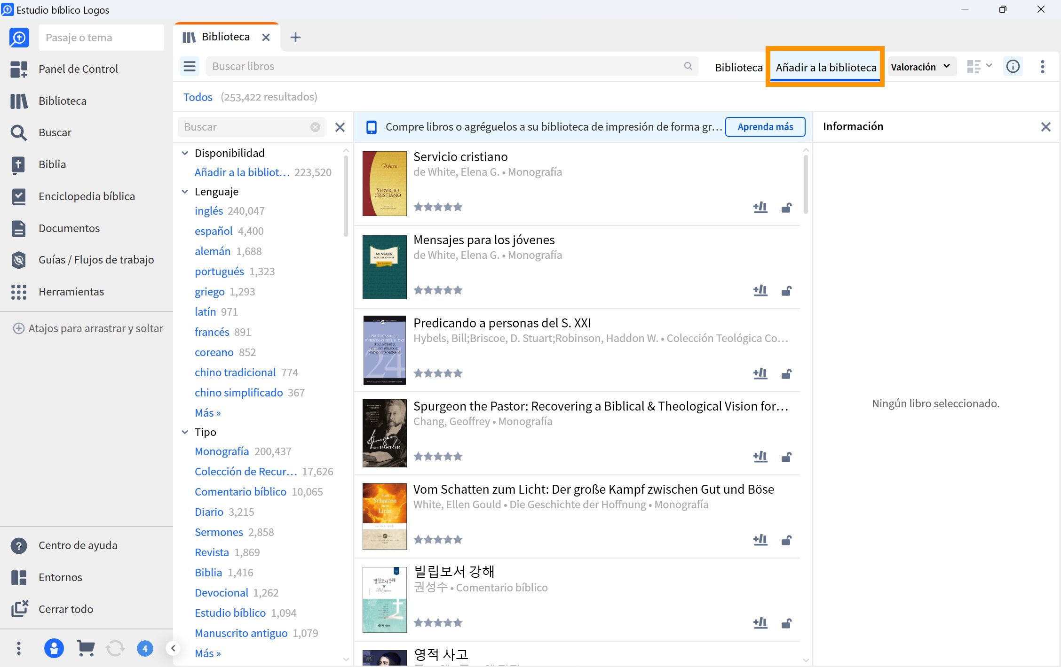
Task: Expand more types with bottom Más »
Action: click(x=208, y=653)
